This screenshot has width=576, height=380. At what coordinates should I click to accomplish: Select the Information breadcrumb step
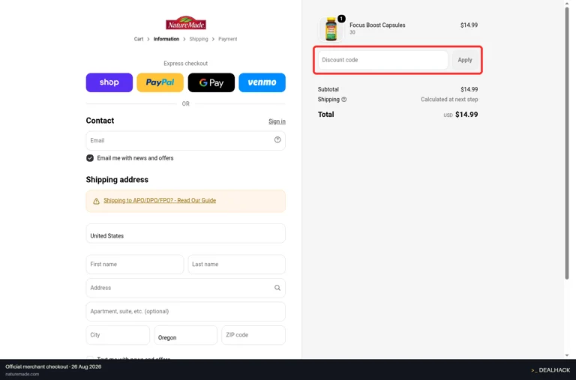(166, 39)
